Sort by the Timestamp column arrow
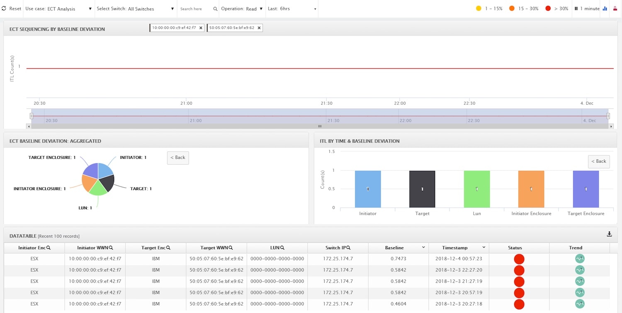Viewport: 622px width, 313px height. click(484, 248)
